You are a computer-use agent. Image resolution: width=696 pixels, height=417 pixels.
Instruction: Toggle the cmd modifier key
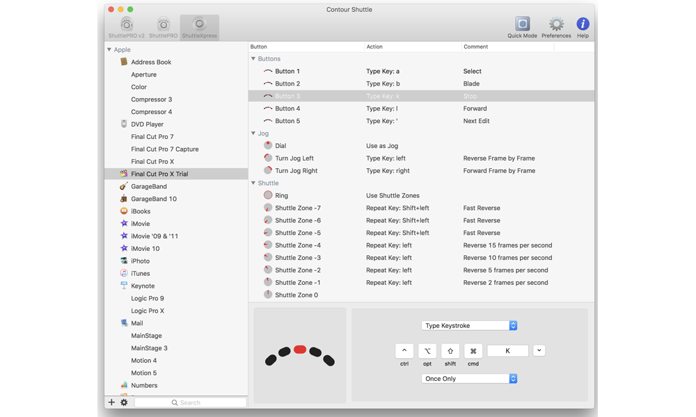473,351
